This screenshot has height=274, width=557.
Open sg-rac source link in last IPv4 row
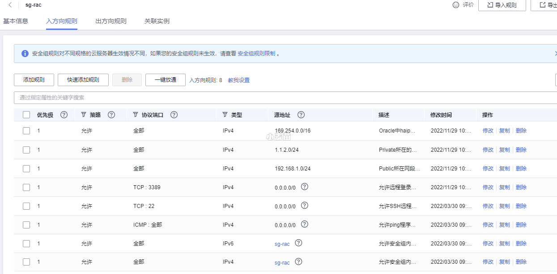tap(282, 262)
